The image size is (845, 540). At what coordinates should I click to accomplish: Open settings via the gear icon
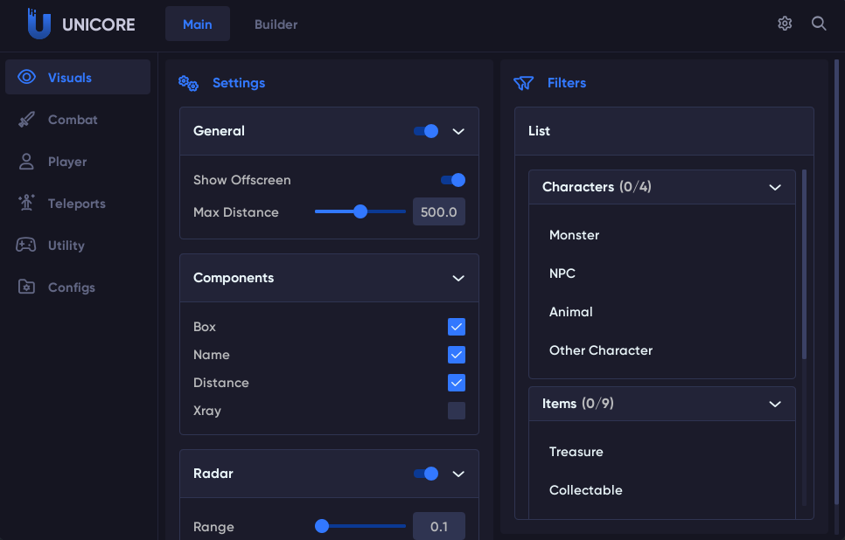pos(785,24)
